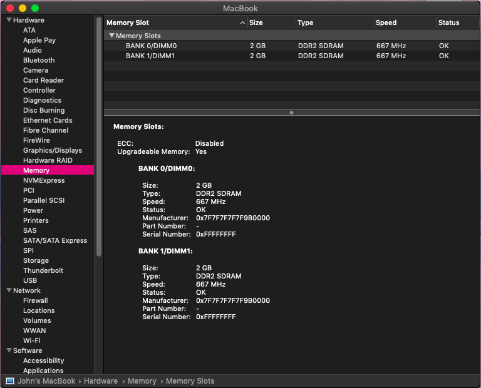Open Disc Burning information
This screenshot has height=388, width=481.
(44, 110)
